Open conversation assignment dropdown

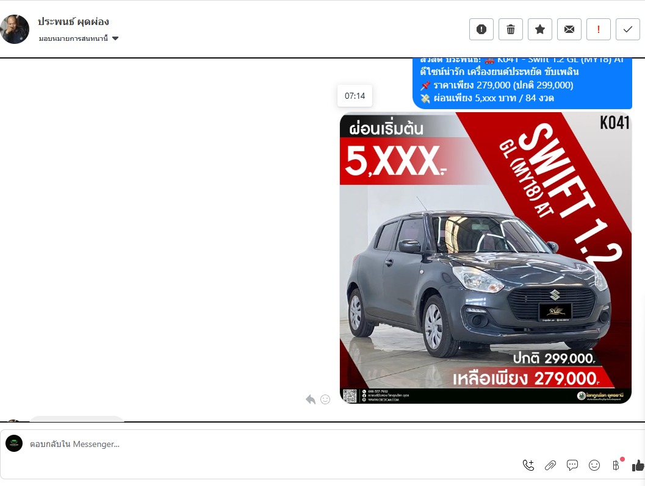pyautogui.click(x=79, y=38)
